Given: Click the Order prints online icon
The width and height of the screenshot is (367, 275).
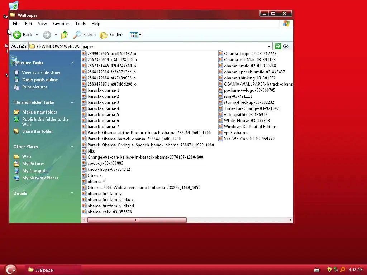Looking at the screenshot, I should (16, 80).
